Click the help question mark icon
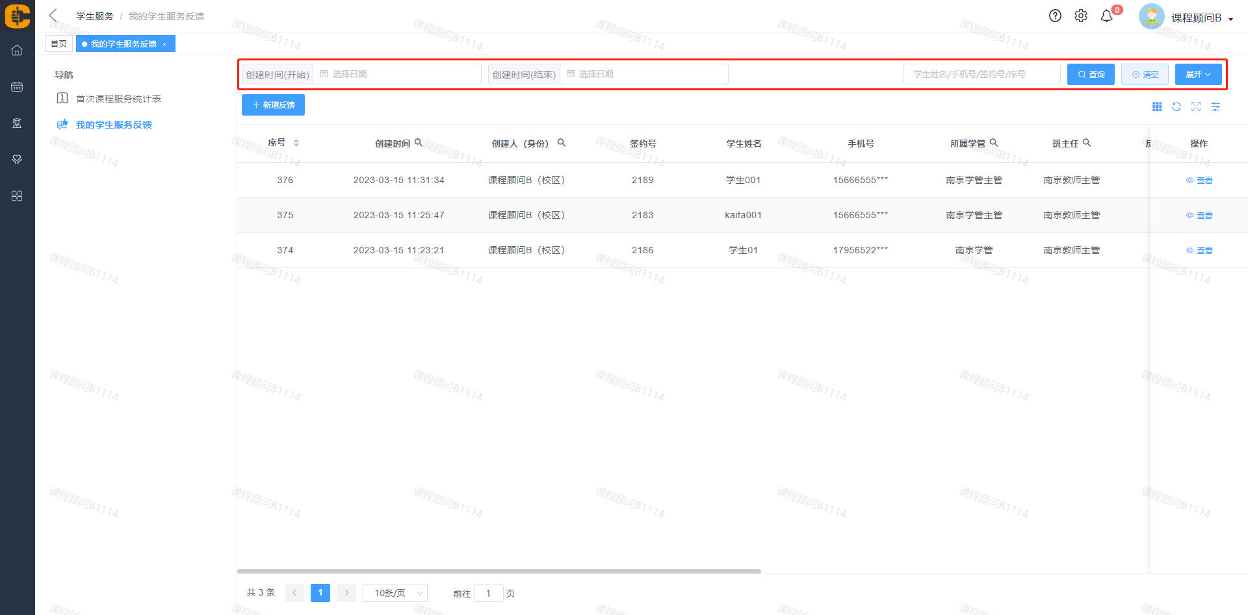Screen dimensions: 1248x615 point(1055,16)
